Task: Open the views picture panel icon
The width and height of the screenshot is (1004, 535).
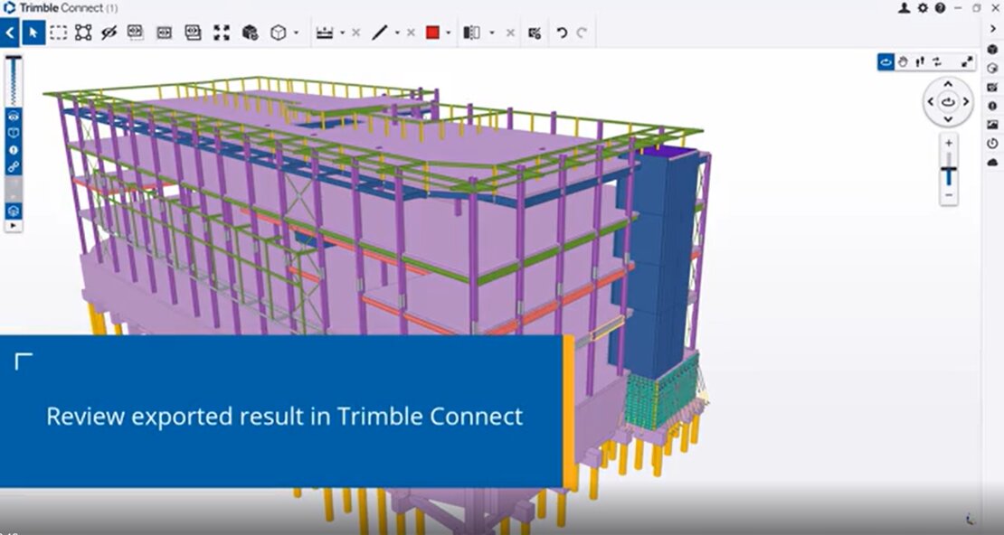Action: click(992, 125)
